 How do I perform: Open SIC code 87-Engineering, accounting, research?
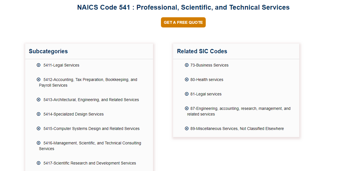coord(239,111)
